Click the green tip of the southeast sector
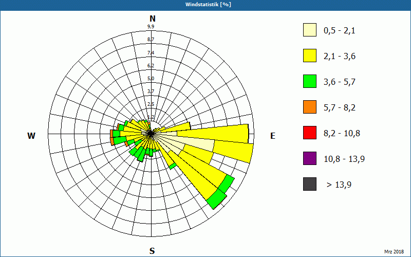This screenshot has width=411, height=257. [217, 199]
